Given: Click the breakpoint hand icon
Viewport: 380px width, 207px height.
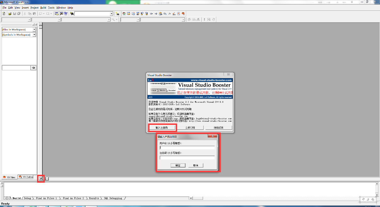Looking at the screenshot, I should click(x=214, y=20).
